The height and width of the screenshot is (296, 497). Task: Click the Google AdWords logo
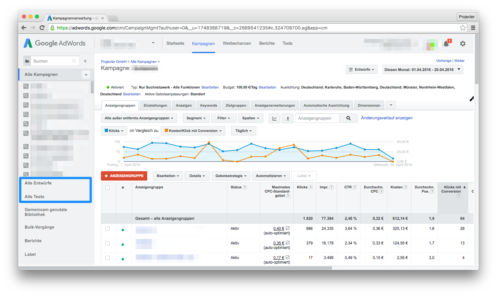click(x=55, y=43)
